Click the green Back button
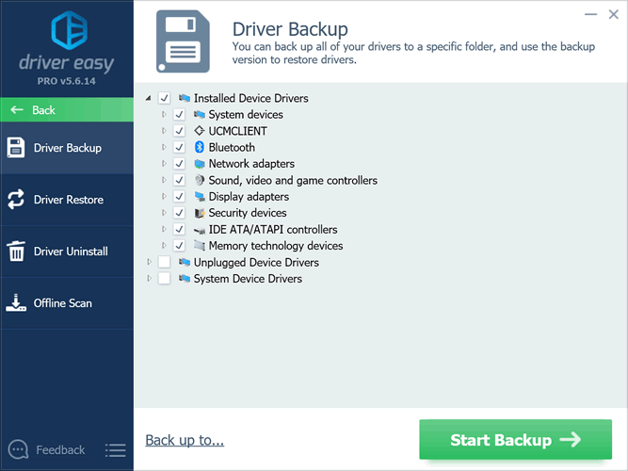This screenshot has width=628, height=471. pyautogui.click(x=67, y=109)
